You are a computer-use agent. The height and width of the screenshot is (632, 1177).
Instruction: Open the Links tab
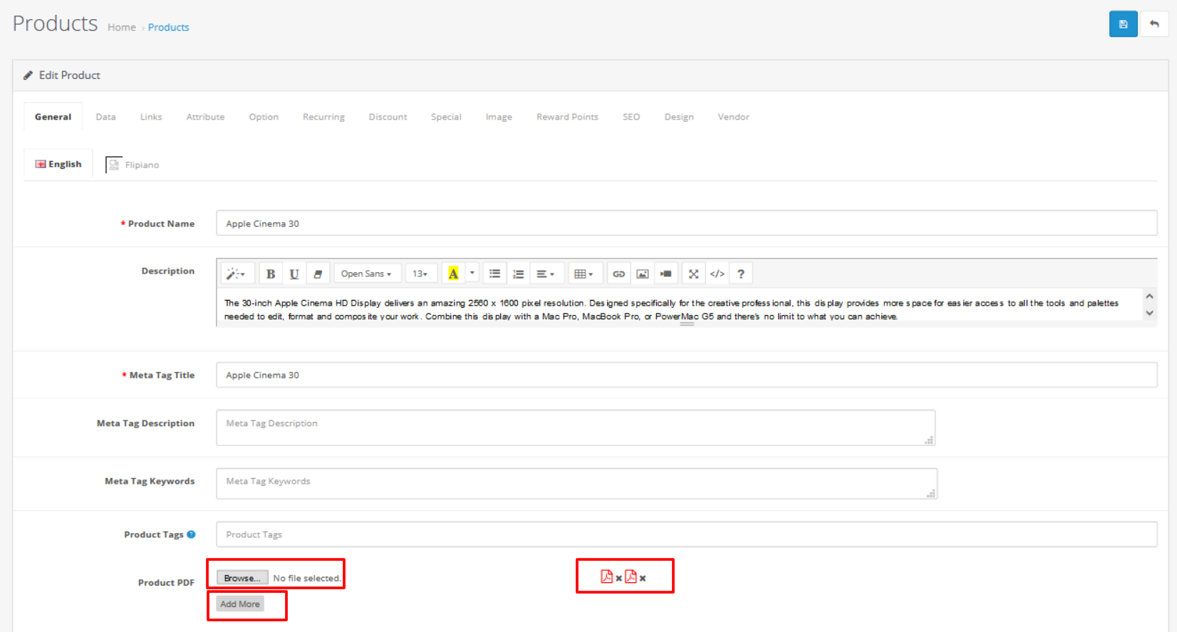pos(151,117)
